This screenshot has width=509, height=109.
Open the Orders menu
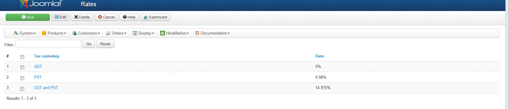pyautogui.click(x=116, y=33)
